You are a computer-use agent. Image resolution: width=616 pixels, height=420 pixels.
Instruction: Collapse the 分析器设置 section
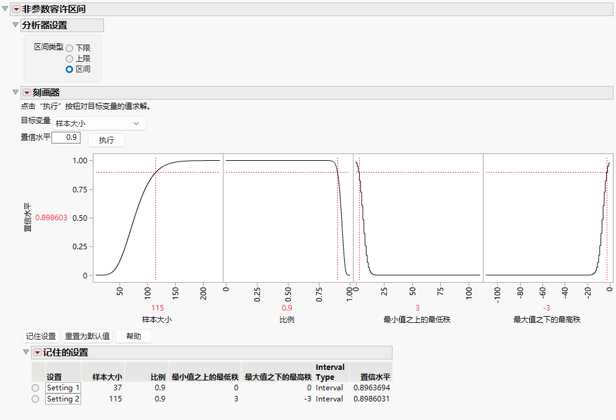point(15,25)
